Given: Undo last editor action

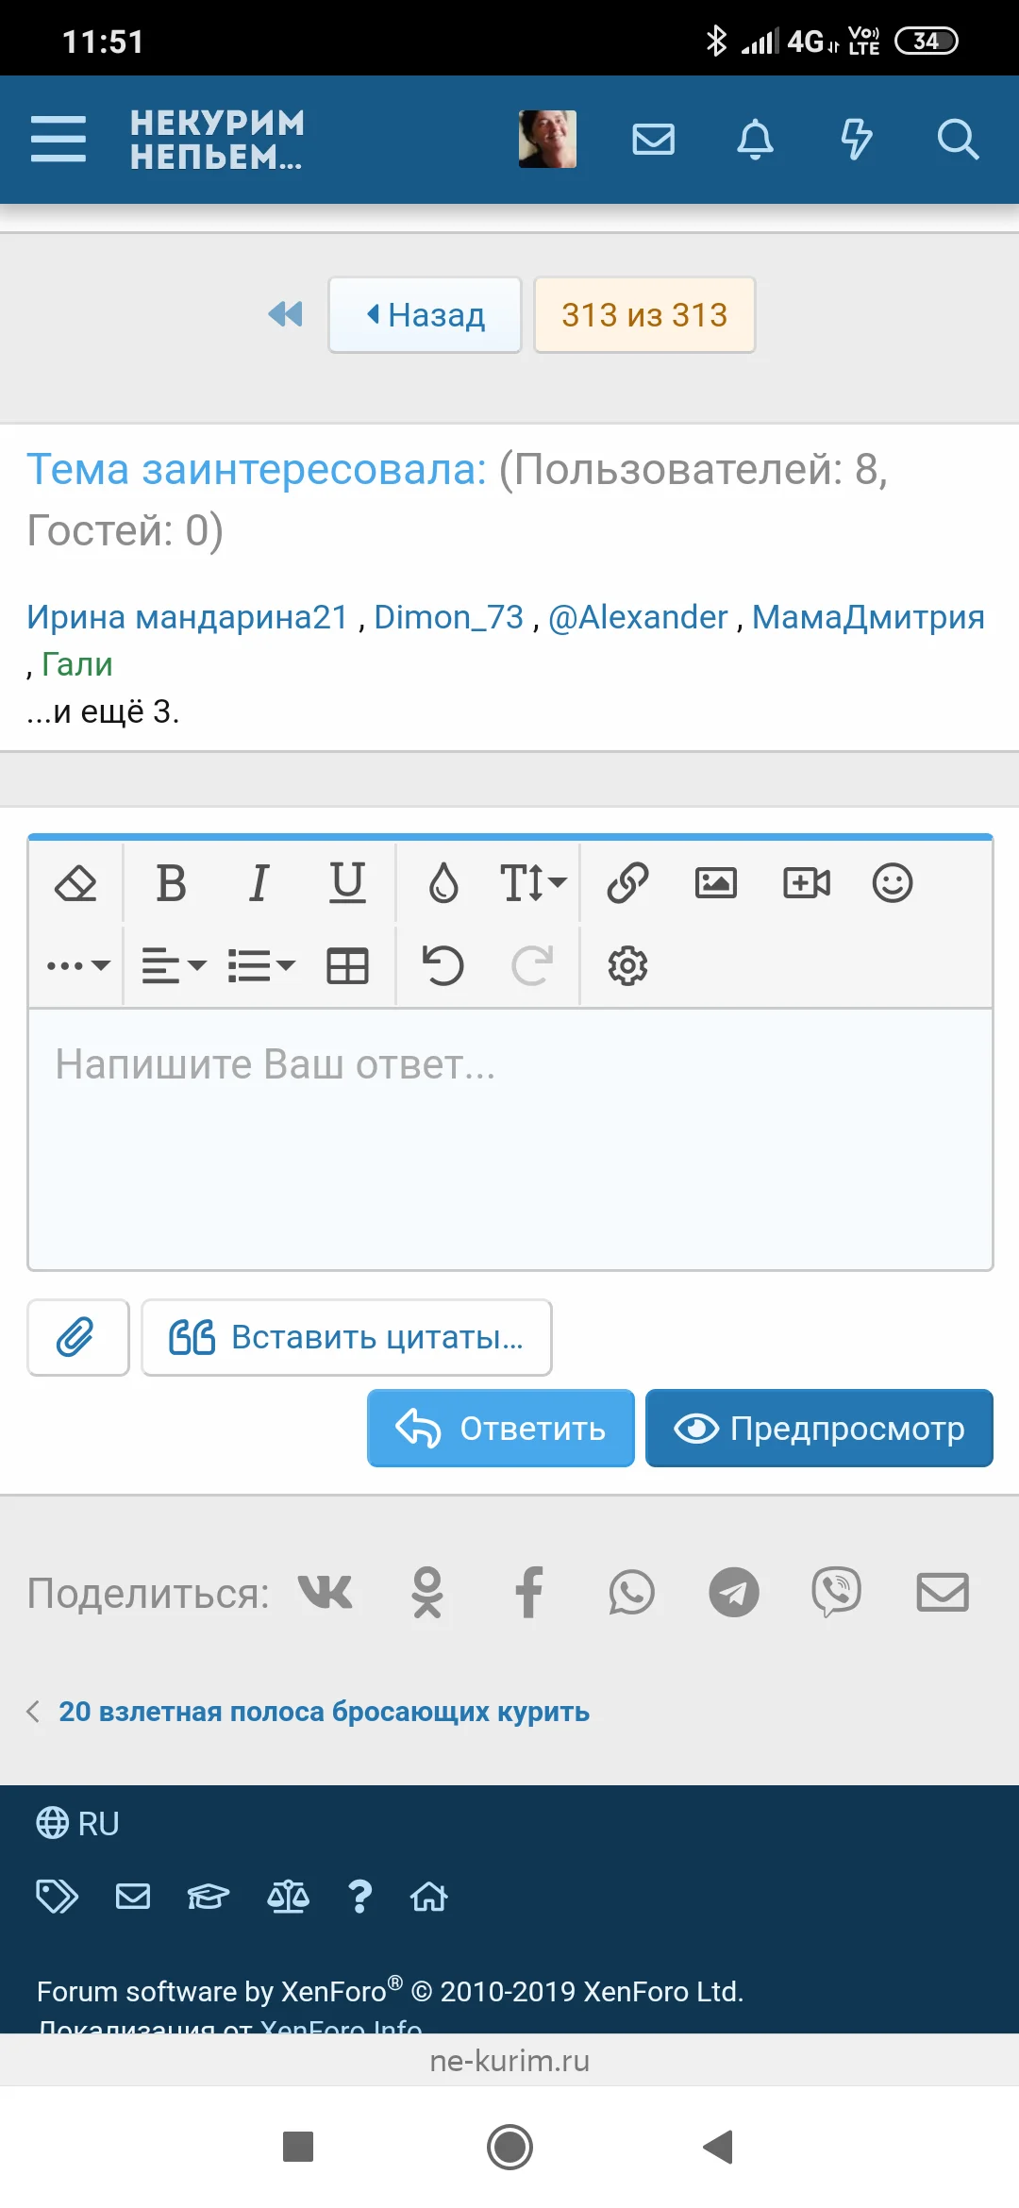Looking at the screenshot, I should 443,965.
